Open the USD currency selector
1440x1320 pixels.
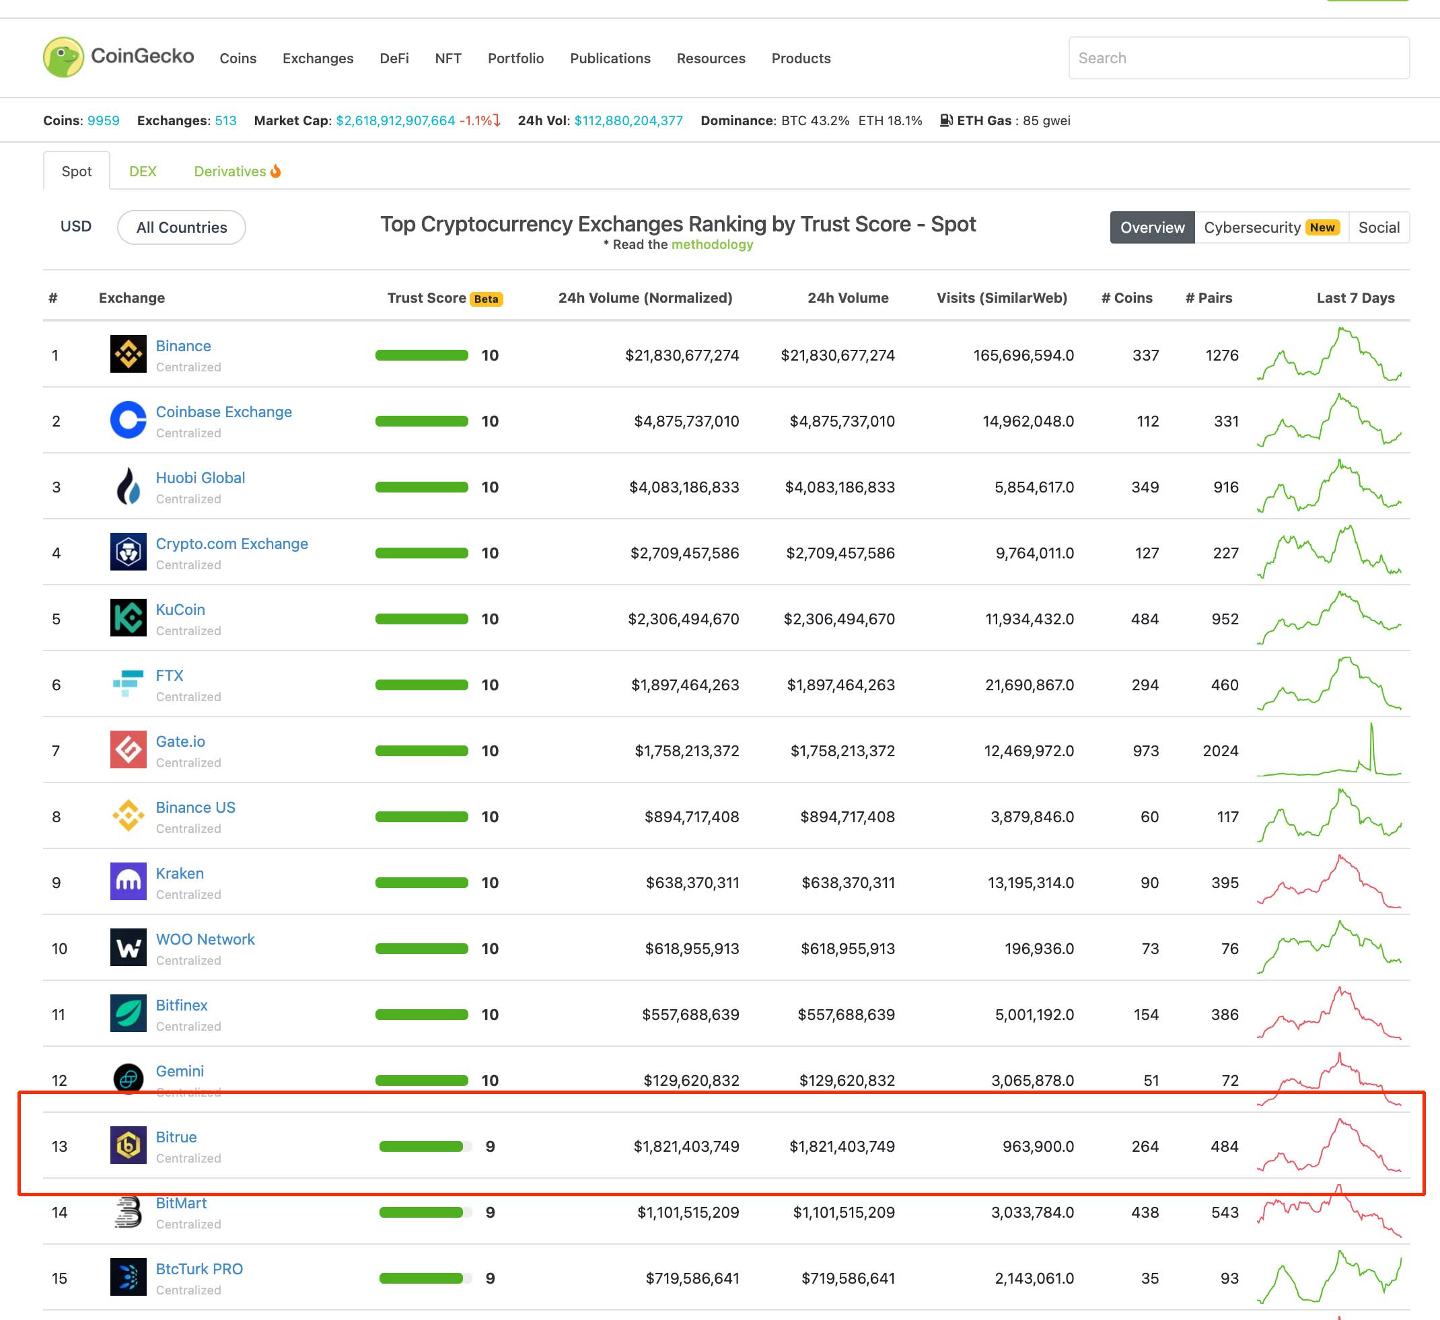click(76, 227)
